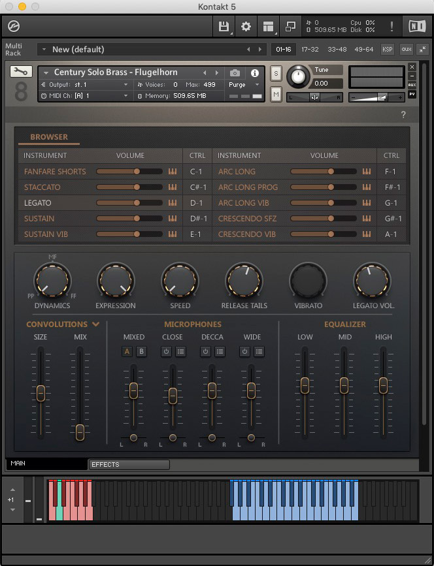Viewport: 434px width, 566px height.
Task: Open Wide mic output routing icon
Action: pyautogui.click(x=259, y=352)
